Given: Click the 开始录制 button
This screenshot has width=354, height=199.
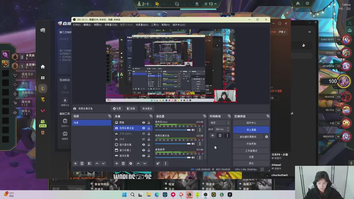Looking at the screenshot, I should tap(251, 144).
